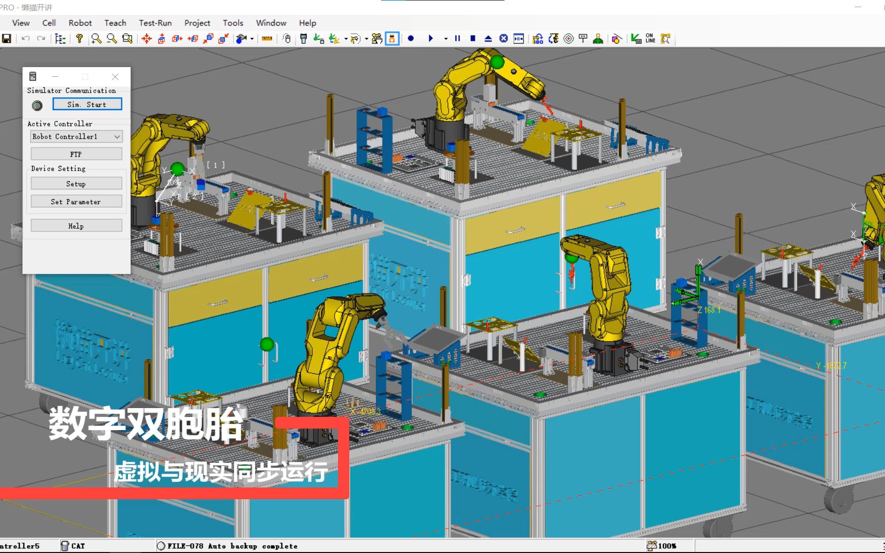Open the Tools menu
The image size is (885, 553).
pos(233,23)
